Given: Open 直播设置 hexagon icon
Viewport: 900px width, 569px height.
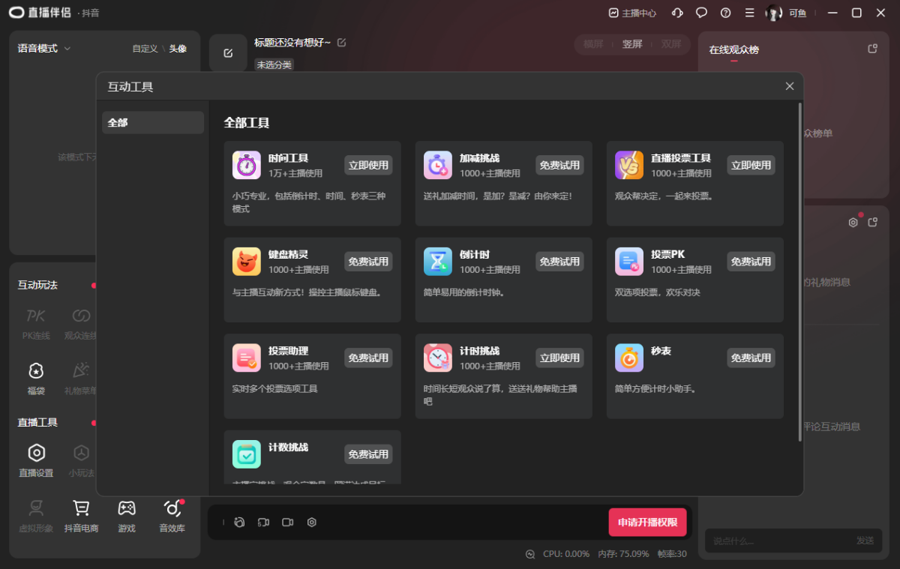Looking at the screenshot, I should (x=36, y=454).
